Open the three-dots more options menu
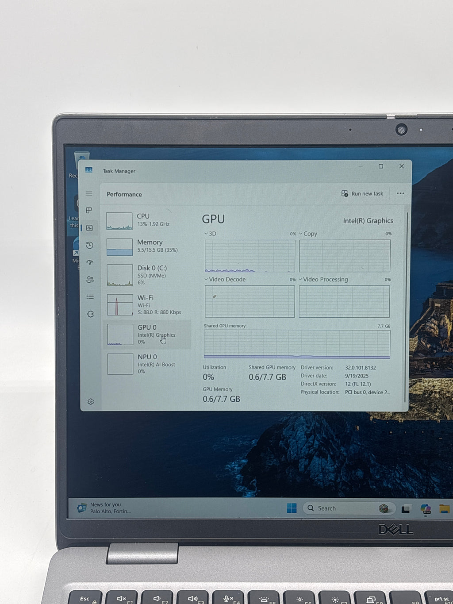Screen dimensions: 453x604 (400, 193)
